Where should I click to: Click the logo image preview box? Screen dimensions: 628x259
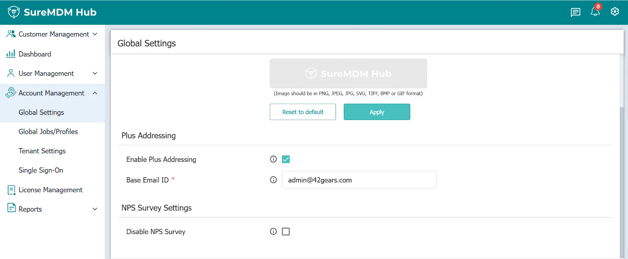348,73
